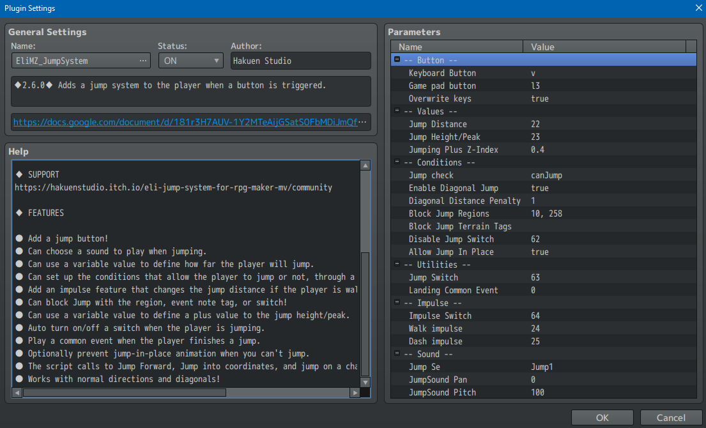Collapse the -- Utilities -- parameter group
Image resolution: width=706 pixels, height=428 pixels.
click(x=397, y=264)
